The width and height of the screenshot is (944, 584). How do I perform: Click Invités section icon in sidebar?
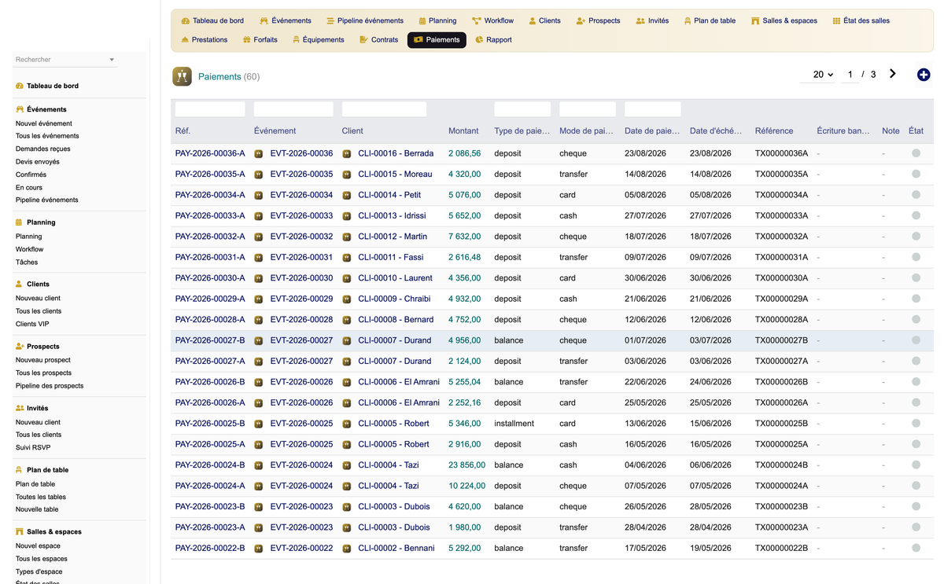pyautogui.click(x=20, y=408)
